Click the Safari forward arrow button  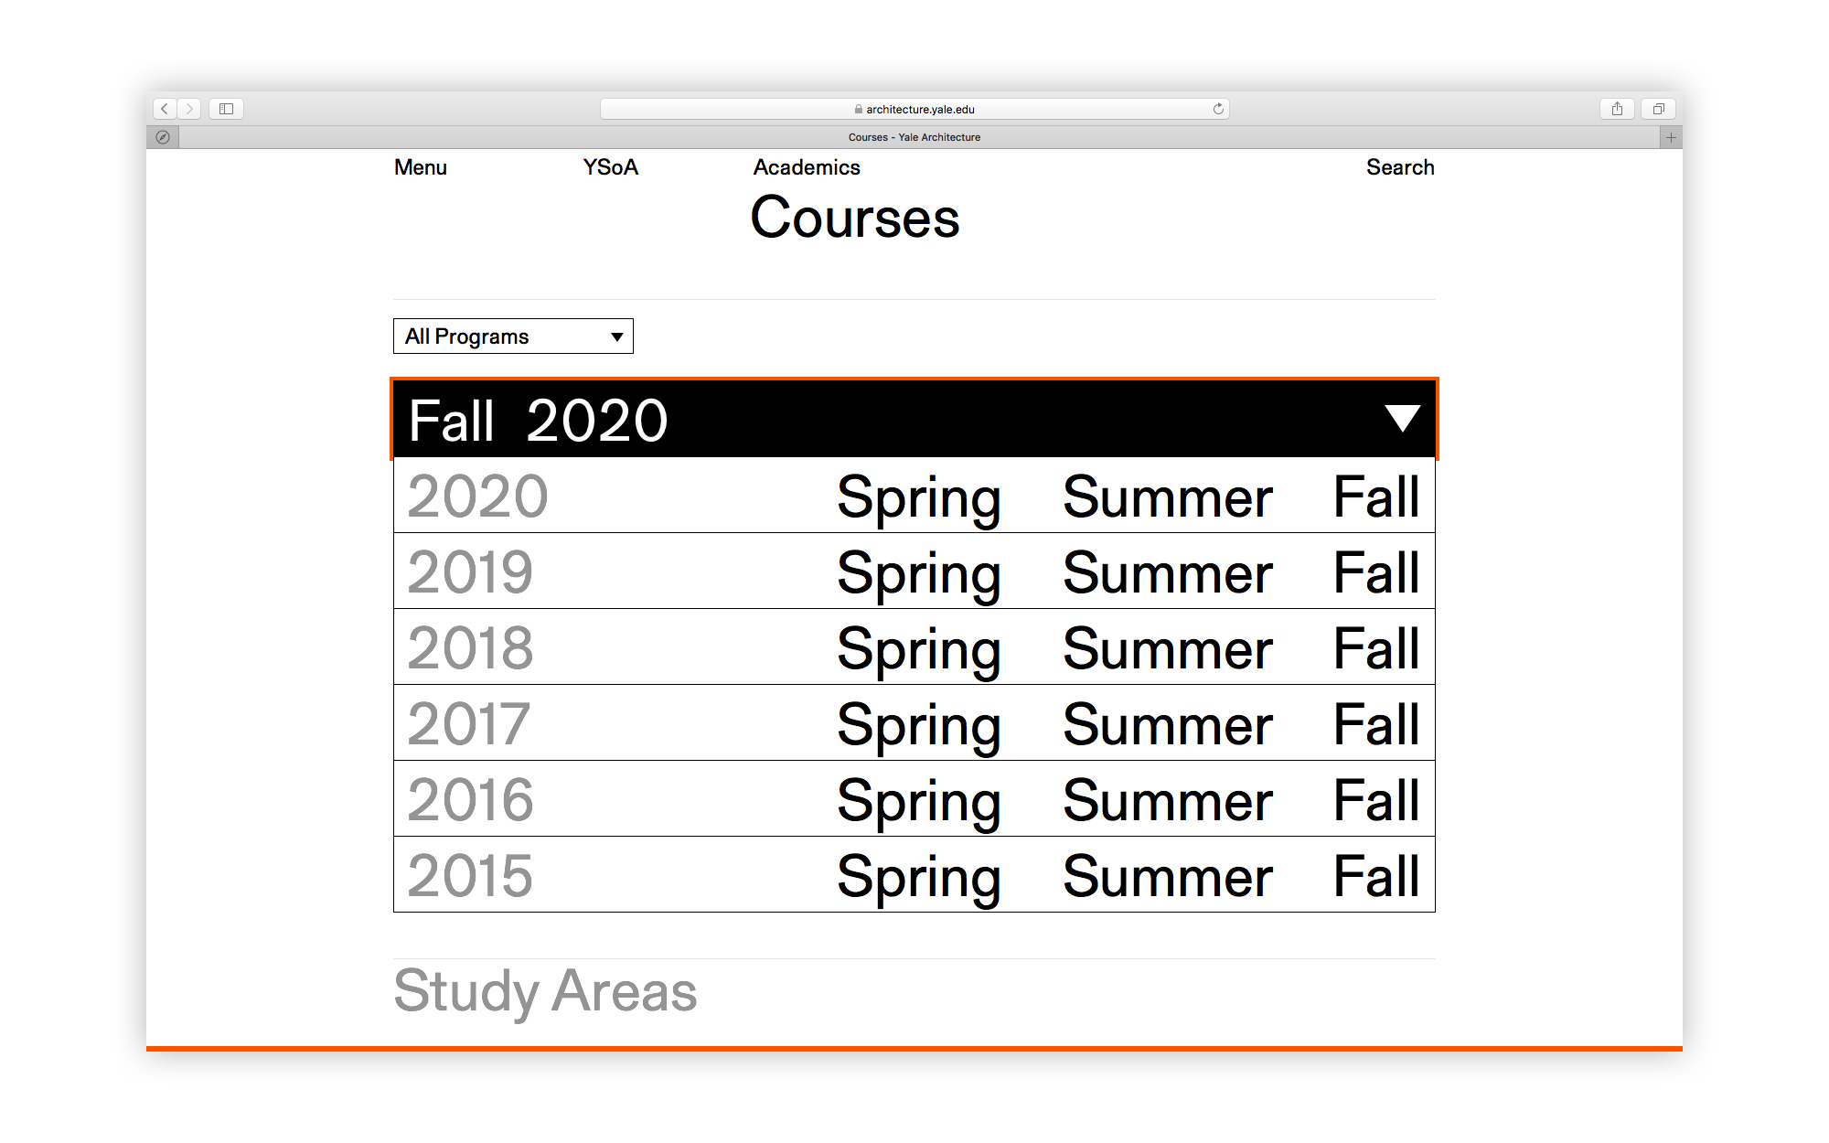pyautogui.click(x=189, y=109)
